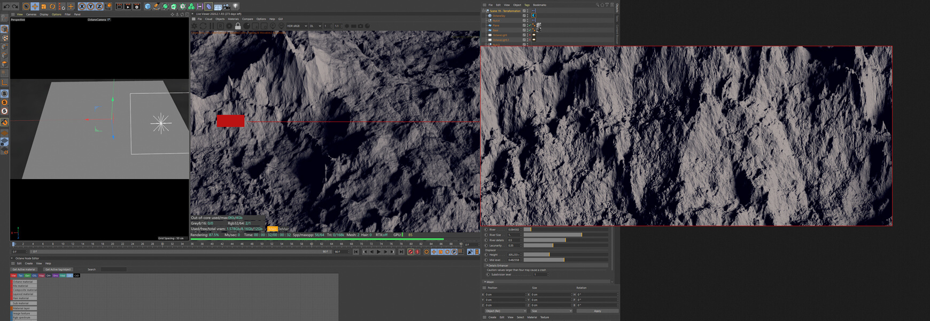This screenshot has height=321, width=930.
Task: Open Edit Render Settings clapperboard icon
Action: pos(137,6)
